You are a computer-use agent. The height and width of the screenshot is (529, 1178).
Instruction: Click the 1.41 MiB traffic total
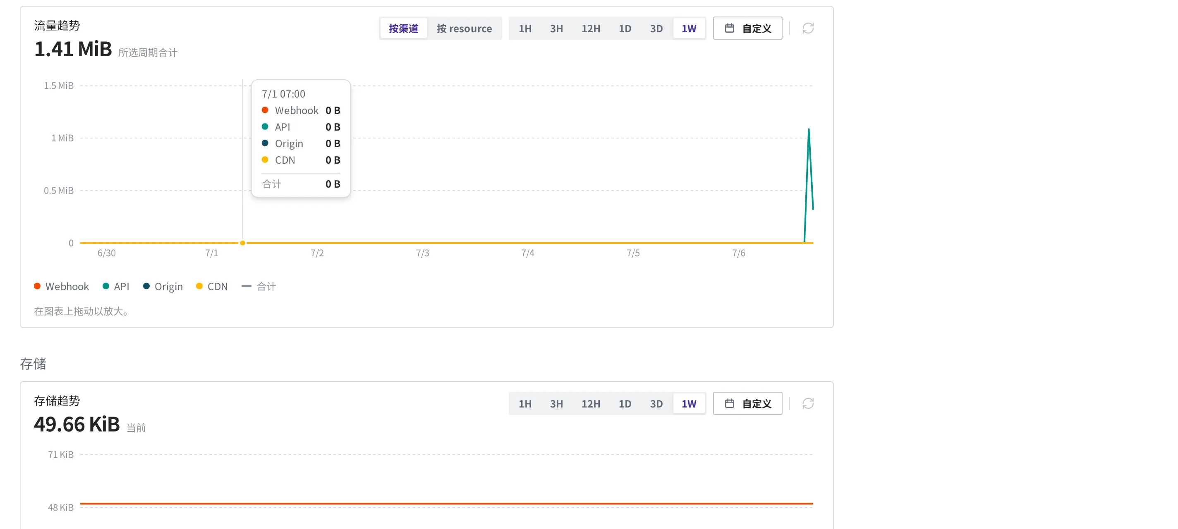click(x=73, y=49)
